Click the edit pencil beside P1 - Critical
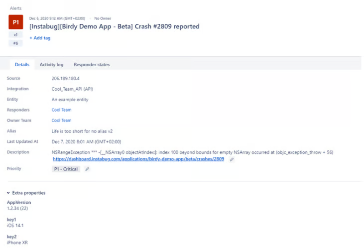364x248 pixels. click(87, 169)
